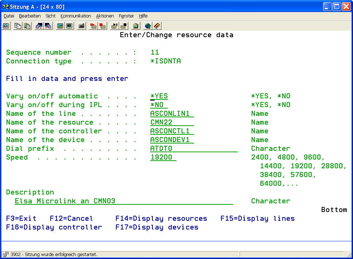Open the keyboard remap toolbar icon
Screen dimensions: 353x259
click(x=81, y=26)
